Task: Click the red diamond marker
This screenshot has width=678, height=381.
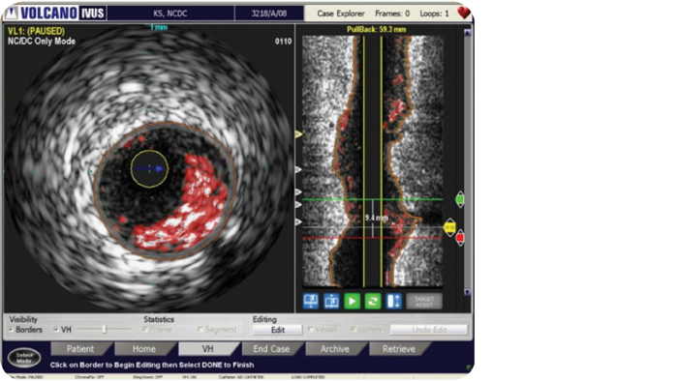Action: (460, 238)
